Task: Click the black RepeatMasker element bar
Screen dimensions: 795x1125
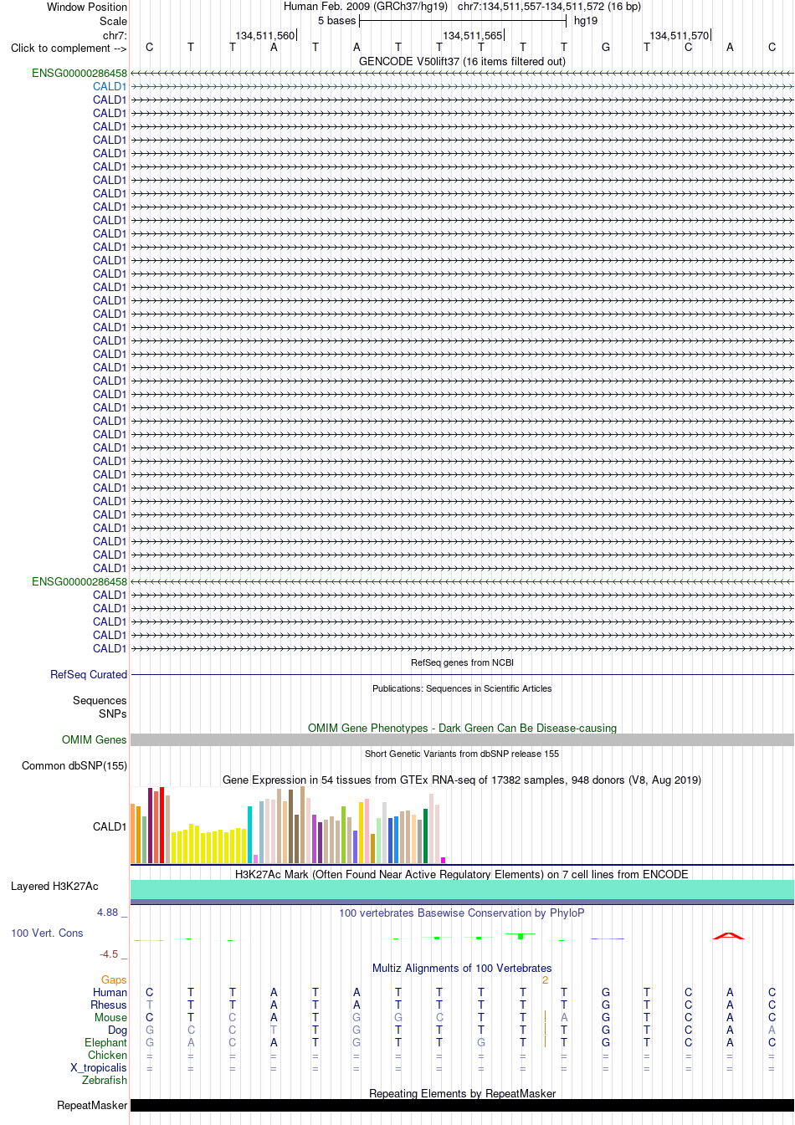Action: click(x=462, y=1105)
